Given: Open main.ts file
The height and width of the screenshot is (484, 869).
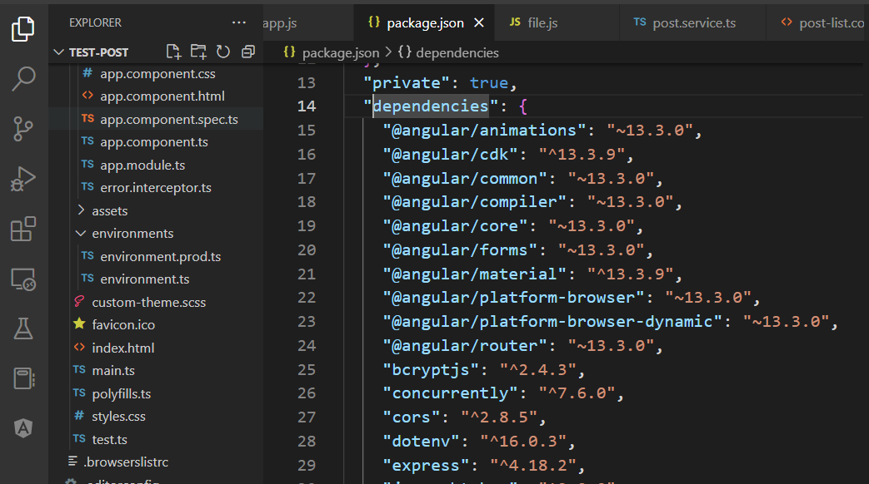Looking at the screenshot, I should pos(113,371).
